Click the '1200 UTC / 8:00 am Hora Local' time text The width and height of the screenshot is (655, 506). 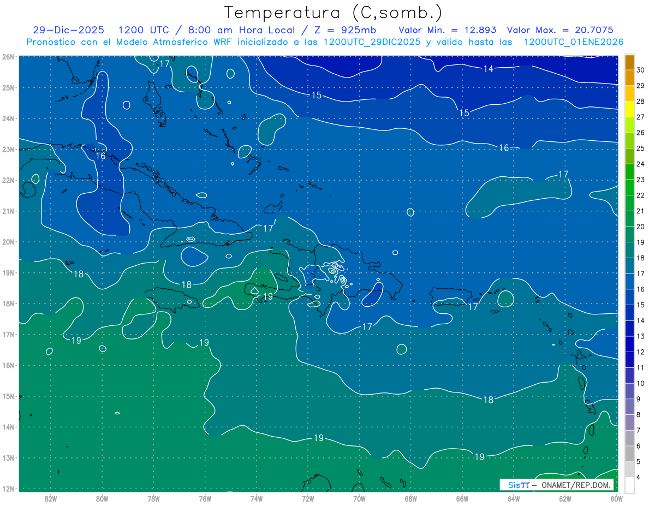[x=206, y=30]
